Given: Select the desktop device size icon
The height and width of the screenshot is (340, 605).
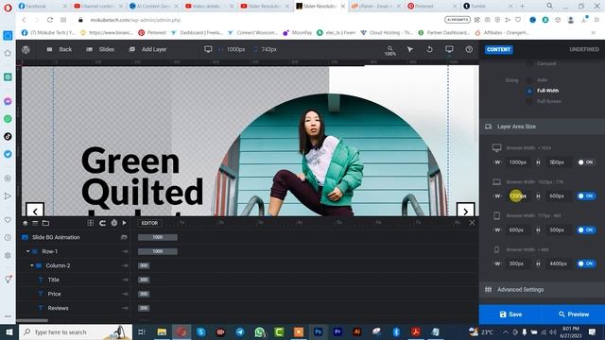Looking at the screenshot, I should [208, 49].
